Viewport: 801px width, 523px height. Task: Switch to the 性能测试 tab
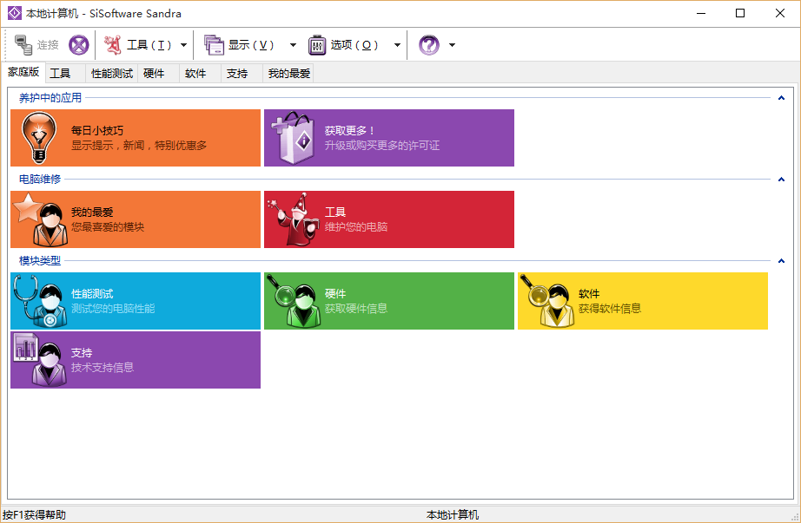[112, 74]
